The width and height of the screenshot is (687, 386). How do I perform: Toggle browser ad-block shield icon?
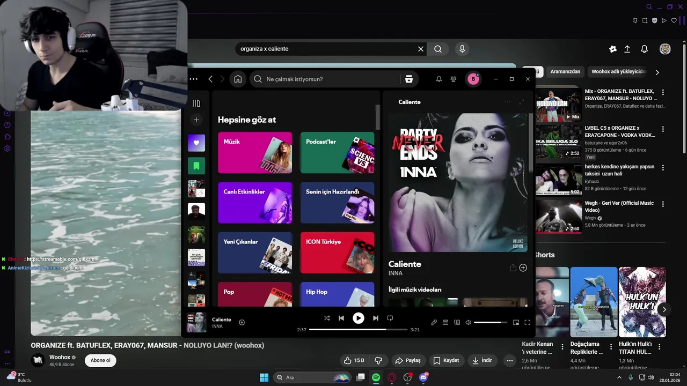[x=654, y=20]
